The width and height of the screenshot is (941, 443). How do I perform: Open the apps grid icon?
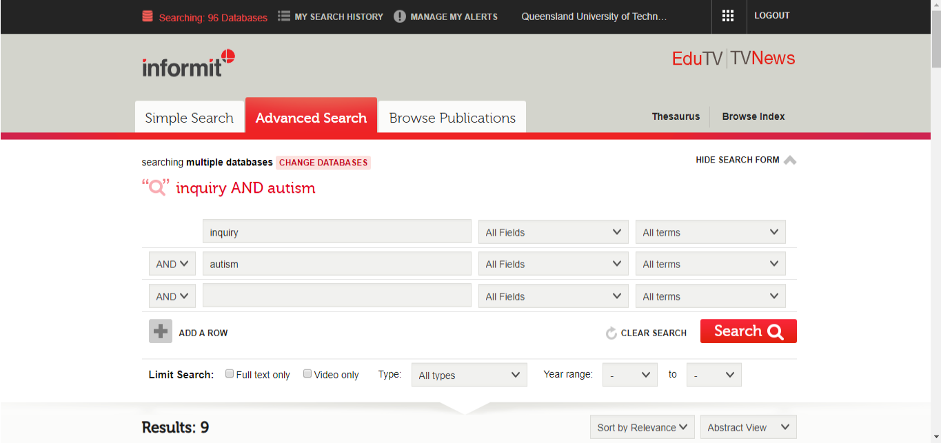click(x=728, y=16)
